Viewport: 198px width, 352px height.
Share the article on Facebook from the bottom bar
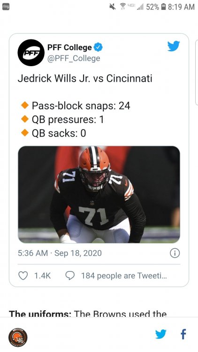pos(183,334)
